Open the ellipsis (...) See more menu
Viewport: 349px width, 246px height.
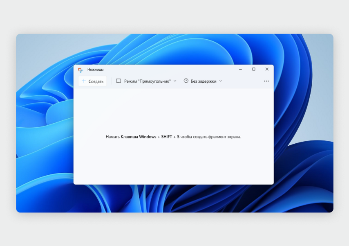pyautogui.click(x=266, y=81)
